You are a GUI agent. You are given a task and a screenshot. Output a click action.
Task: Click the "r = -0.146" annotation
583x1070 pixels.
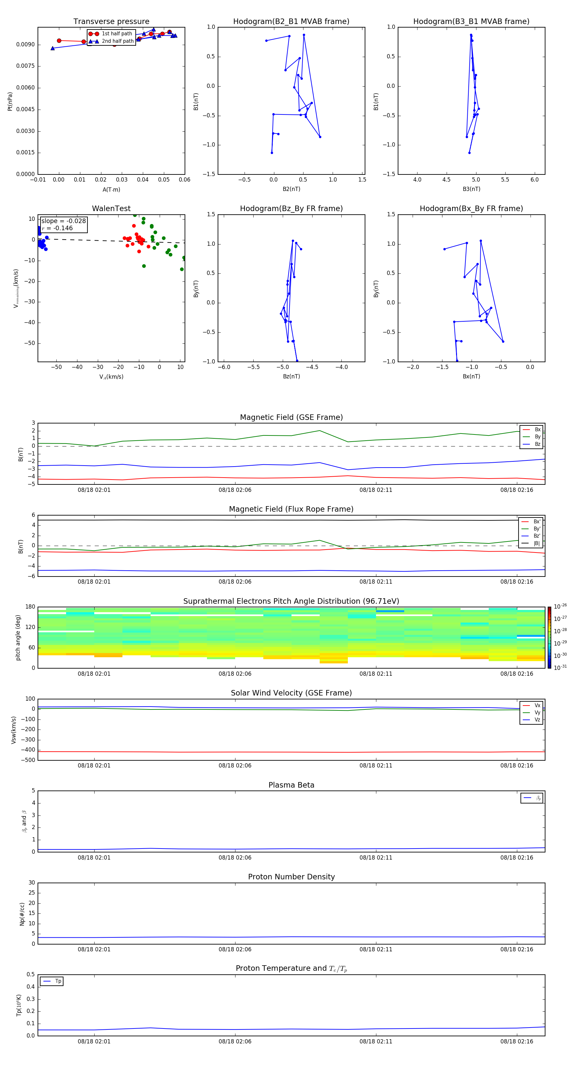tap(57, 228)
